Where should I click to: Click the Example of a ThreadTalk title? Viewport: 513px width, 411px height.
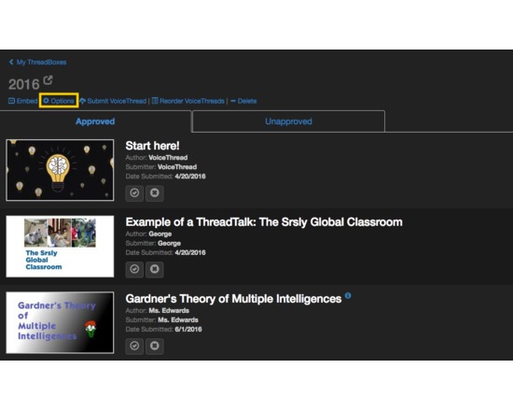264,222
